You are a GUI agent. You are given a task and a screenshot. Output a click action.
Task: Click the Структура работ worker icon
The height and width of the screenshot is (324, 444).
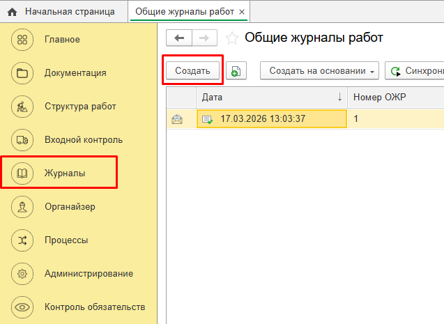[x=23, y=107]
